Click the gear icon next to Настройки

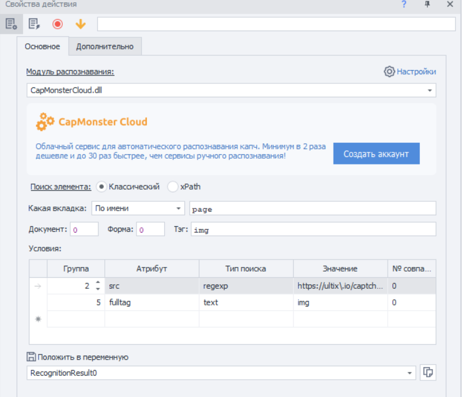click(389, 71)
